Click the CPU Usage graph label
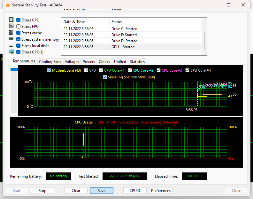Viewport: 253px width, 199px height. pyautogui.click(x=84, y=122)
